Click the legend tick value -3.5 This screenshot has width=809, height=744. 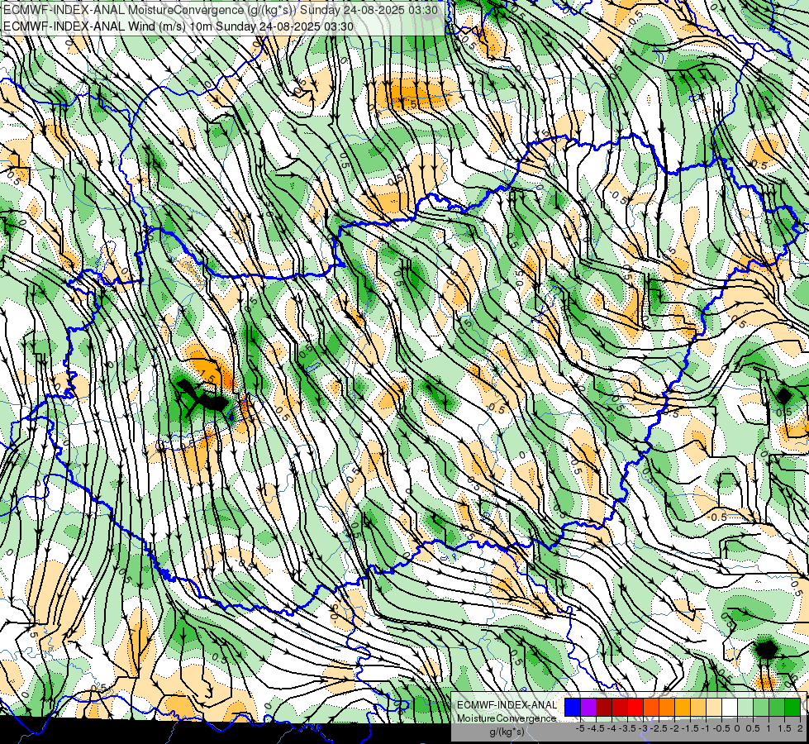(627, 728)
